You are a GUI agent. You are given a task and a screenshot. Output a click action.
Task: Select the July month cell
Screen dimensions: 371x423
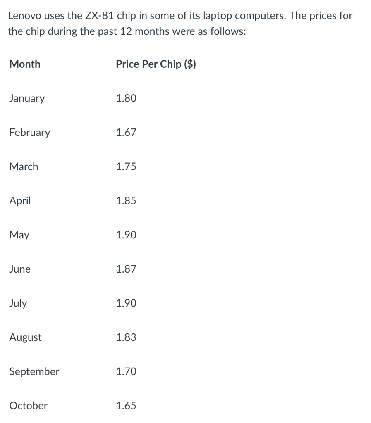click(x=18, y=303)
